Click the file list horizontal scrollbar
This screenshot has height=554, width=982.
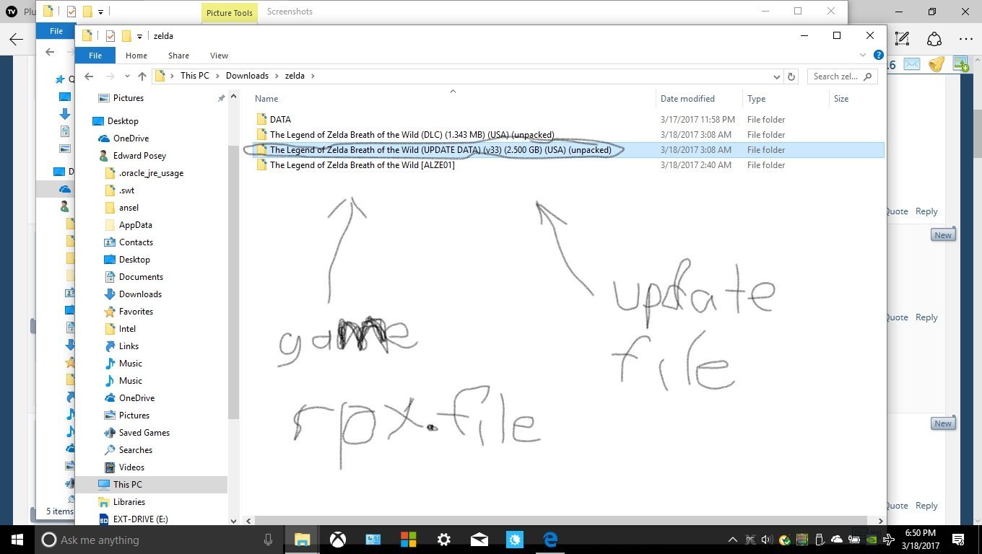pyautogui.click(x=562, y=521)
